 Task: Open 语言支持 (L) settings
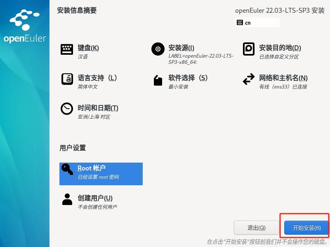pyautogui.click(x=97, y=78)
